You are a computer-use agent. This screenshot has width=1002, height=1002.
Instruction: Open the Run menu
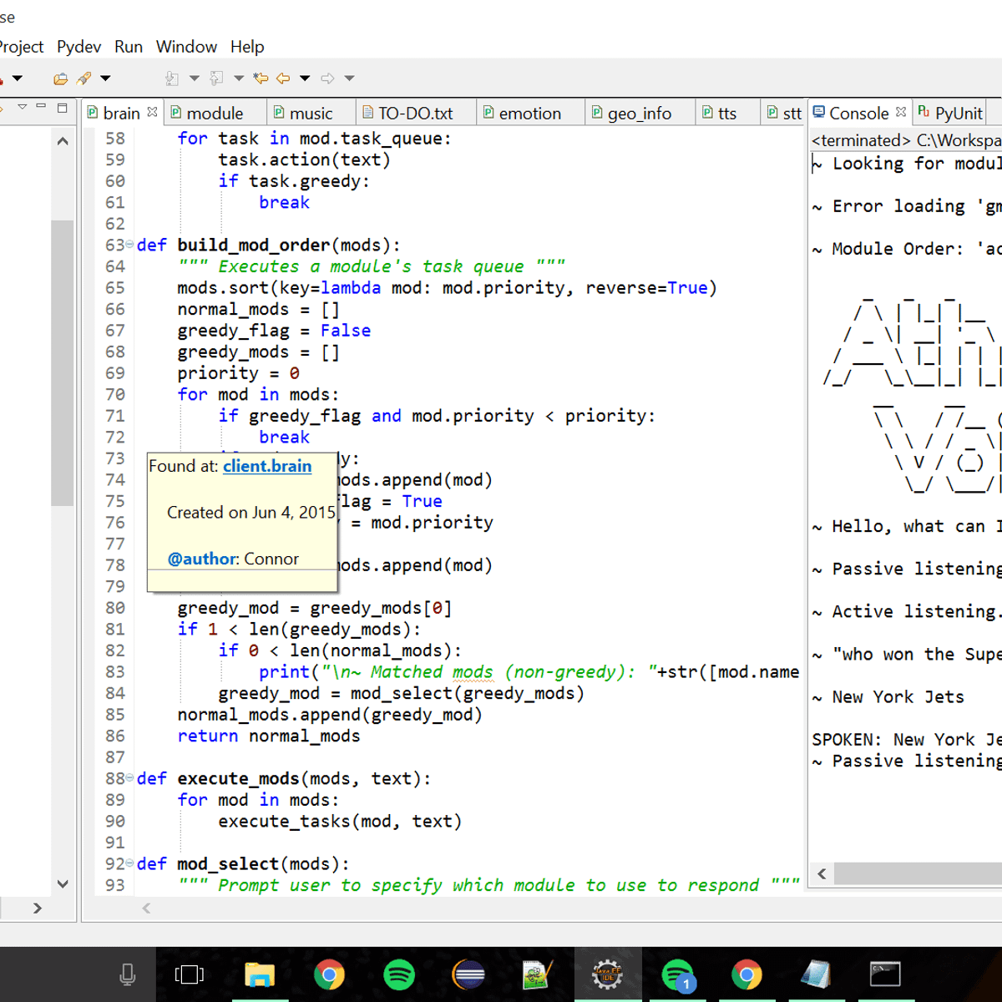[x=129, y=47]
